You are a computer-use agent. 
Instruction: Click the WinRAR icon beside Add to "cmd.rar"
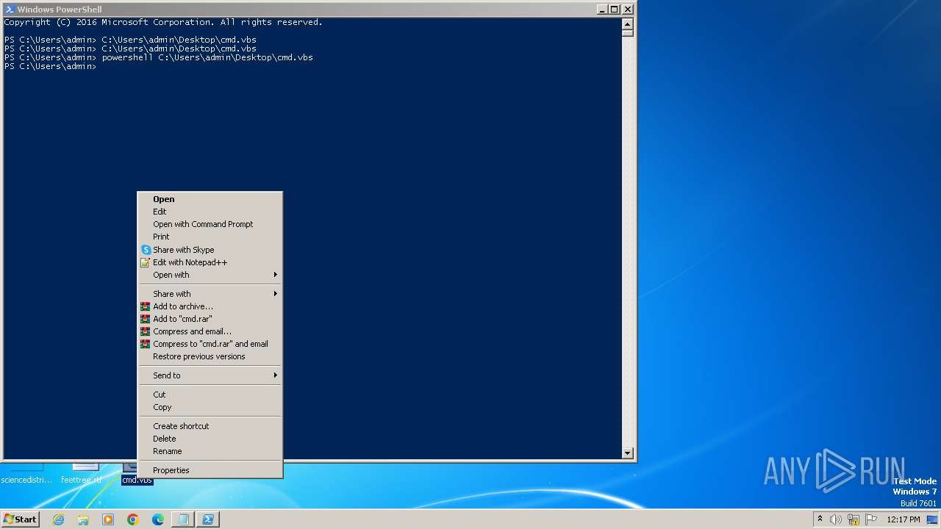tap(146, 319)
